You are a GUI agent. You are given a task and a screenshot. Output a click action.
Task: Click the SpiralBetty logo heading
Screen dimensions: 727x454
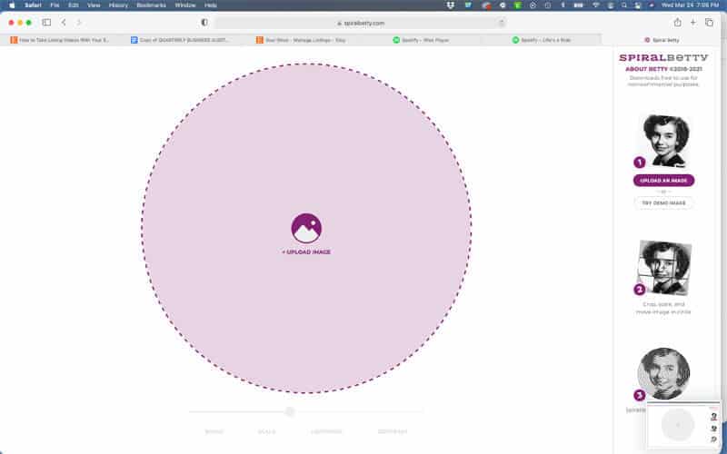tap(663, 57)
